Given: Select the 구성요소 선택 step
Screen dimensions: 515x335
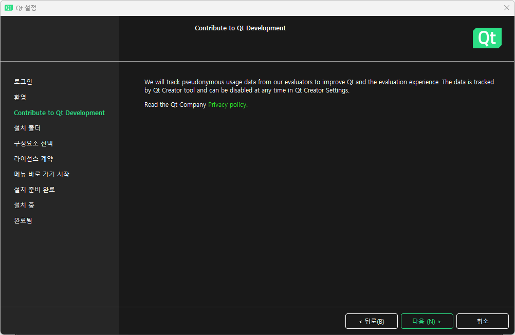Looking at the screenshot, I should coord(33,143).
